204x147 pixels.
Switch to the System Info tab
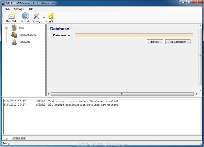[x=19, y=138]
